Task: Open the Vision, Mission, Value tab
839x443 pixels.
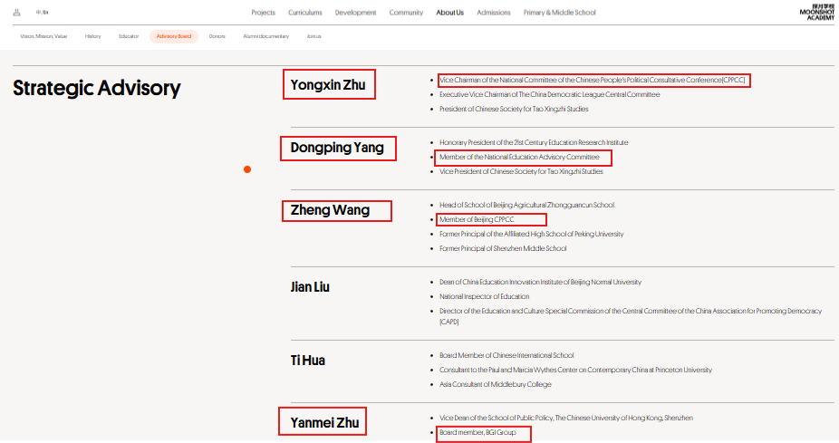Action: [x=43, y=36]
